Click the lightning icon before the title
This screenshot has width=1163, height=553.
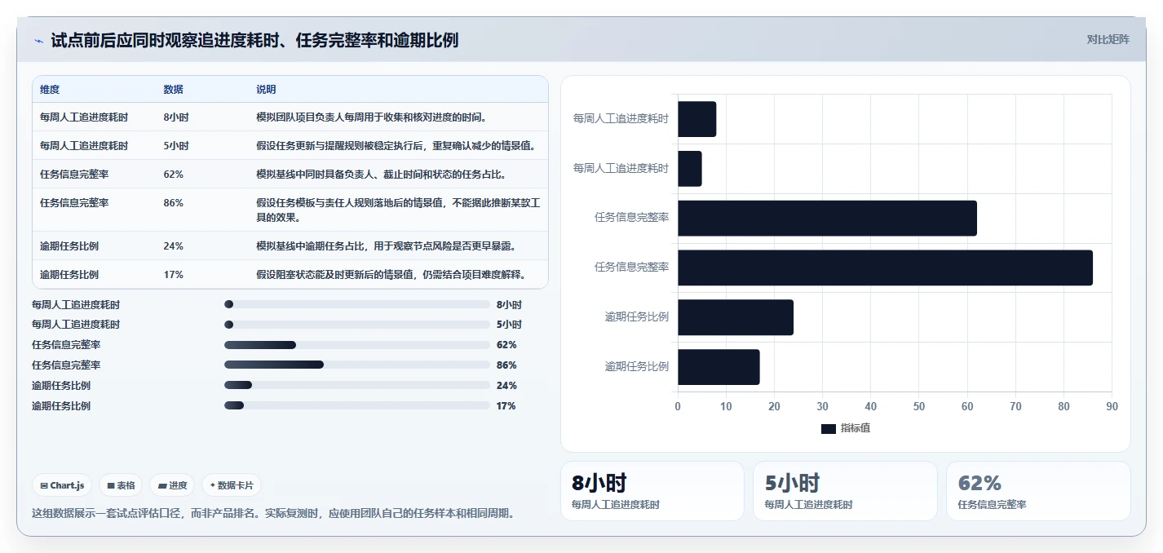38,41
